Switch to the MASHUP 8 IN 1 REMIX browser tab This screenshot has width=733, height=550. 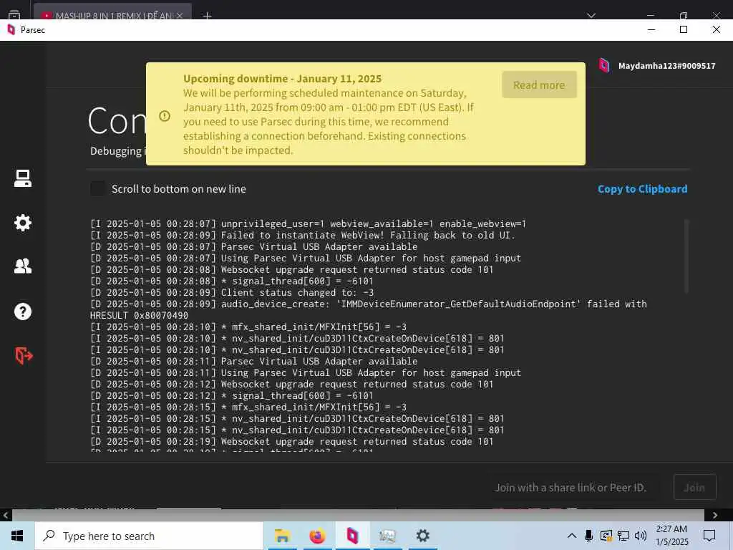point(112,14)
